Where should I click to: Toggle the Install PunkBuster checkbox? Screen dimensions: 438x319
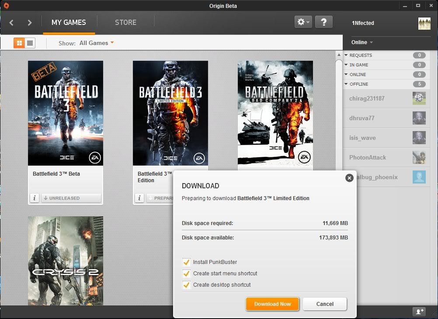pos(186,262)
